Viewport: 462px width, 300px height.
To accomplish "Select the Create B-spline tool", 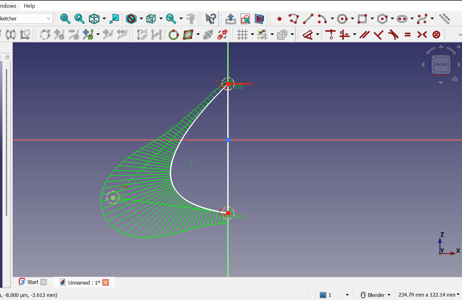I will coord(422,19).
